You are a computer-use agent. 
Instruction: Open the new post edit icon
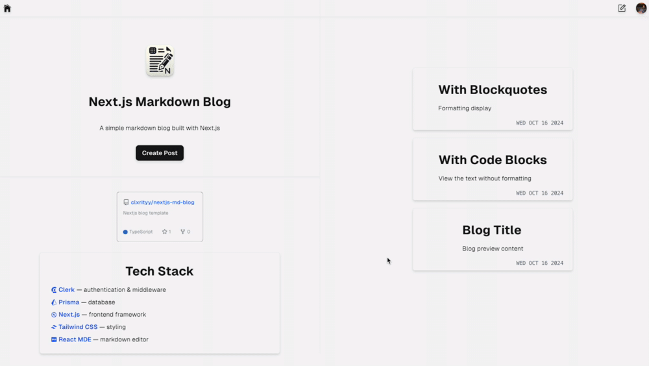(x=622, y=8)
